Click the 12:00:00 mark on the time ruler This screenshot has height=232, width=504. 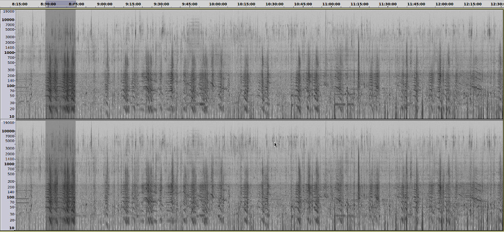444,4
